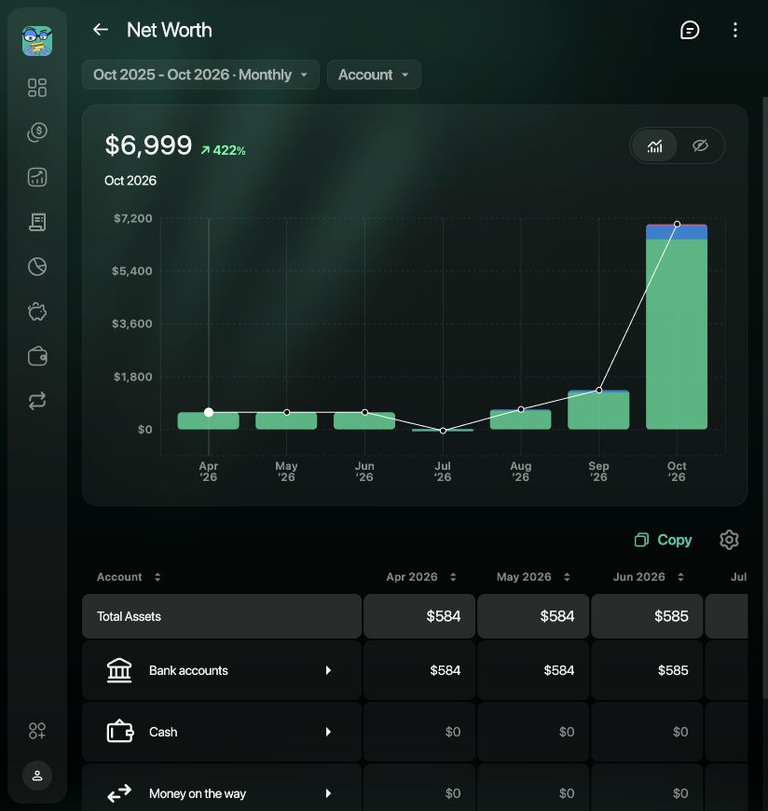
Task: Click the Jun '26 chart bar
Action: (x=364, y=421)
